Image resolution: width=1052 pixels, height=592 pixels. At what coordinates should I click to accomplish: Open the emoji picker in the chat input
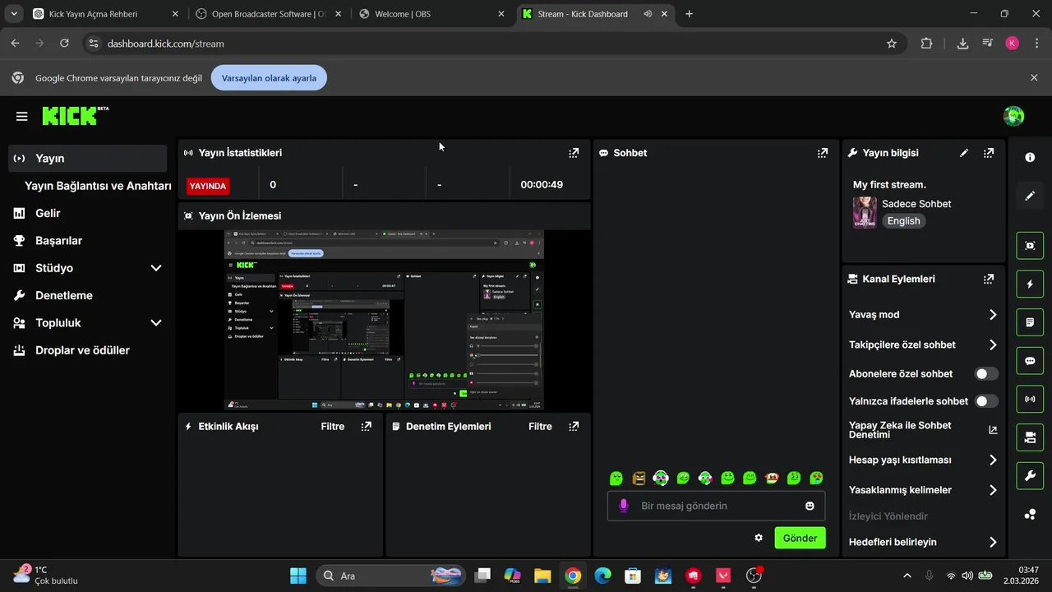810,506
